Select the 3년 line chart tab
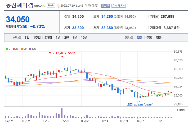This screenshot has height=124, width=188. click(x=66, y=38)
